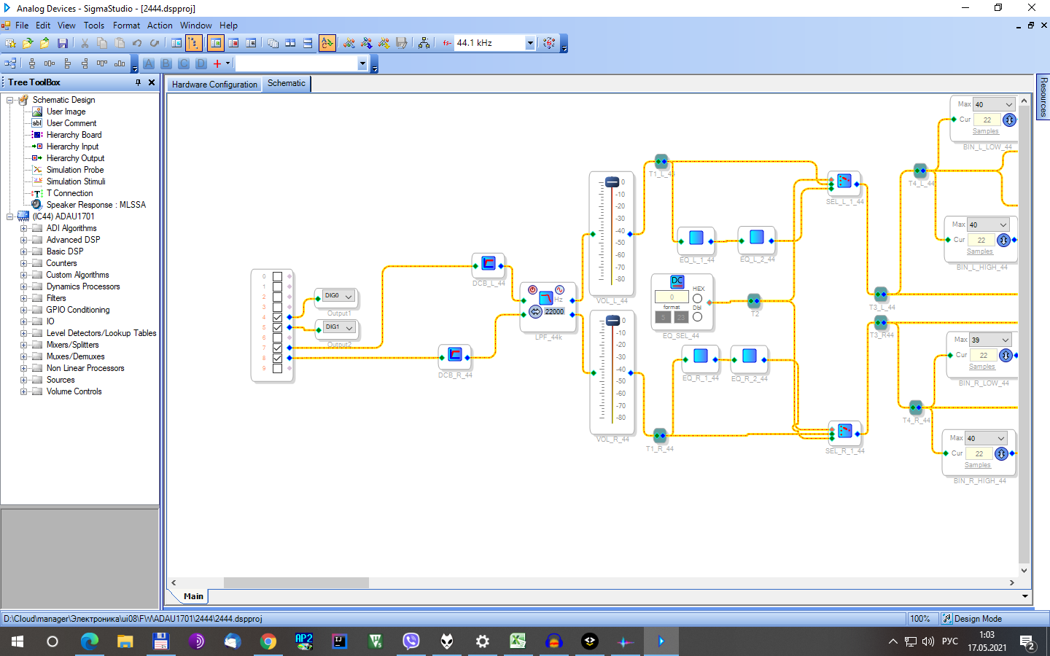Click the Samples link under BIN_R_HIGH_44
Image resolution: width=1050 pixels, height=656 pixels.
point(977,465)
